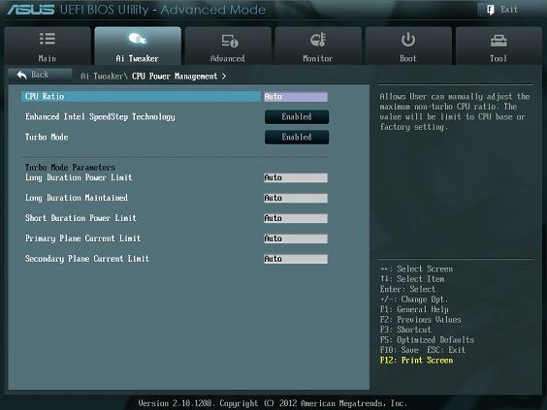Viewport: 547px width, 410px height.
Task: Click the Enter: Select hint
Action: pyautogui.click(x=407, y=289)
